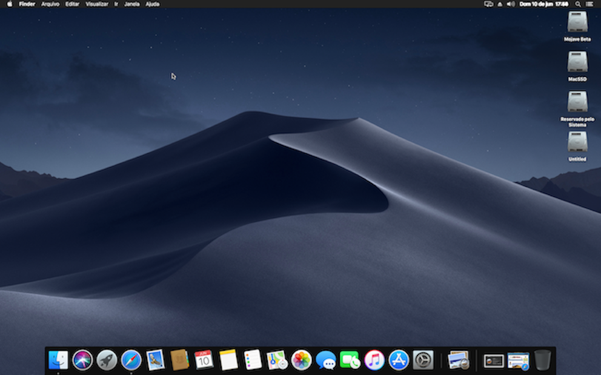This screenshot has height=375, width=601.
Task: Launch Safari from the Dock
Action: point(131,360)
